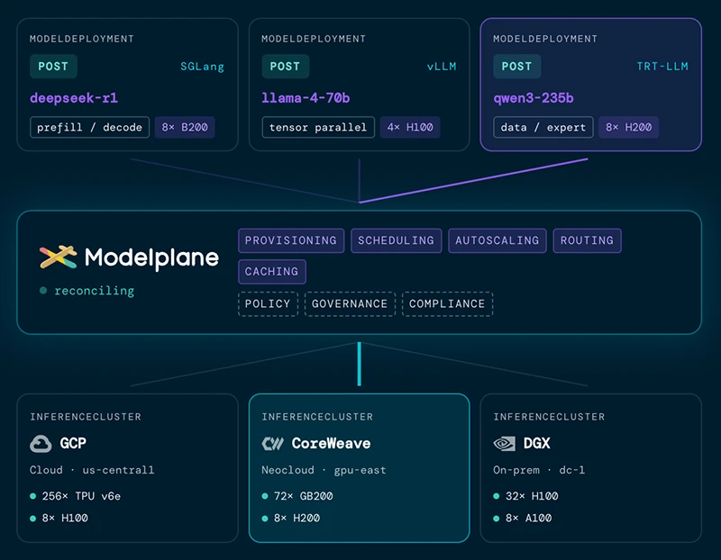Click the reconciling status text
The image size is (721, 560).
[95, 291]
